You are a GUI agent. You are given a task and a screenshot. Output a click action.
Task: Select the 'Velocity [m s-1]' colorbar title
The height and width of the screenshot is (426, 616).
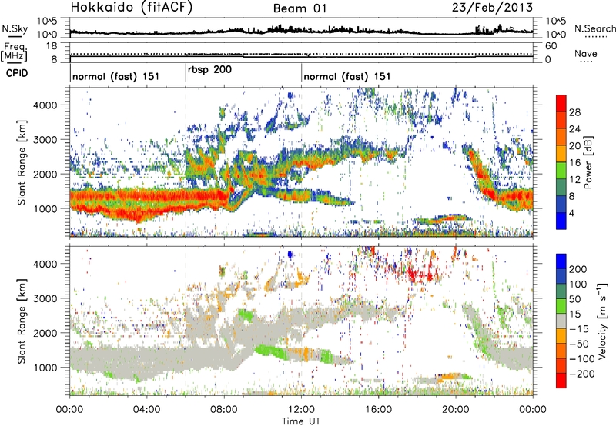tap(602, 321)
